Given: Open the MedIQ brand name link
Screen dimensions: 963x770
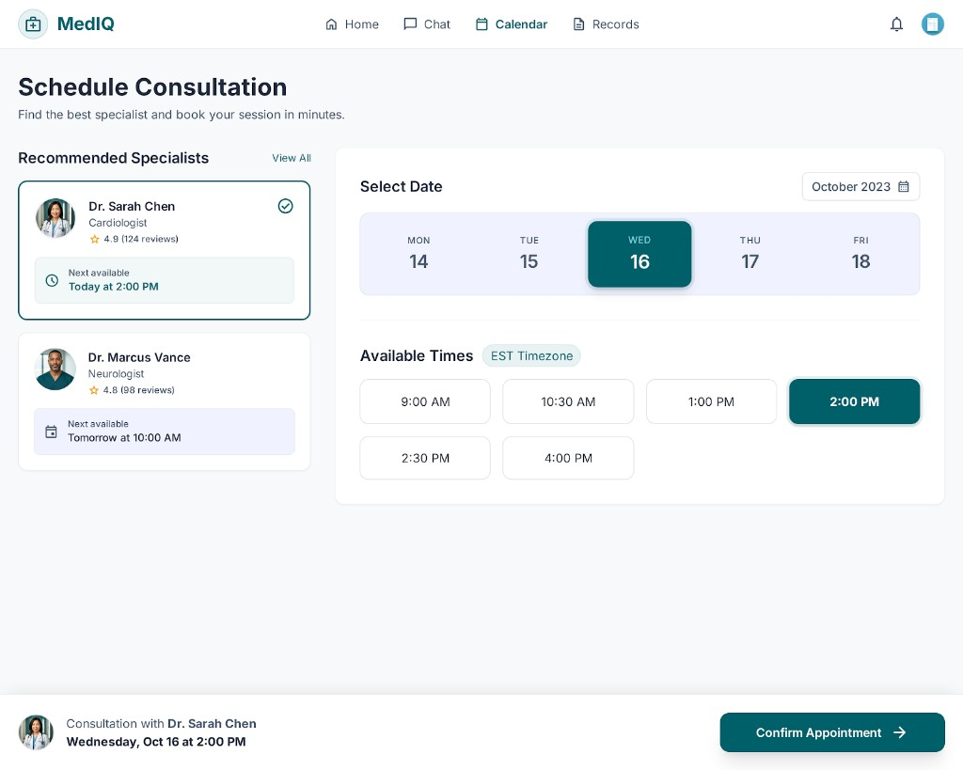Looking at the screenshot, I should coord(86,24).
